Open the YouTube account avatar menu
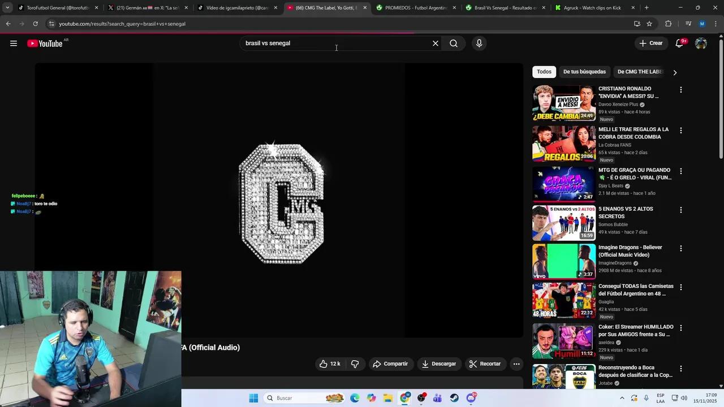Viewport: 724px width, 407px height. [701, 44]
